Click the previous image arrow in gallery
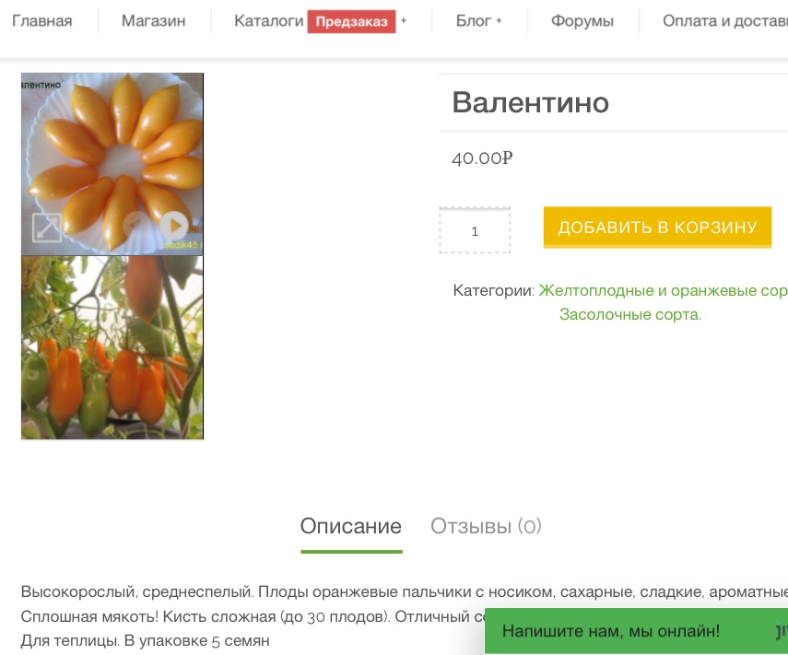This screenshot has width=788, height=655. point(136,226)
